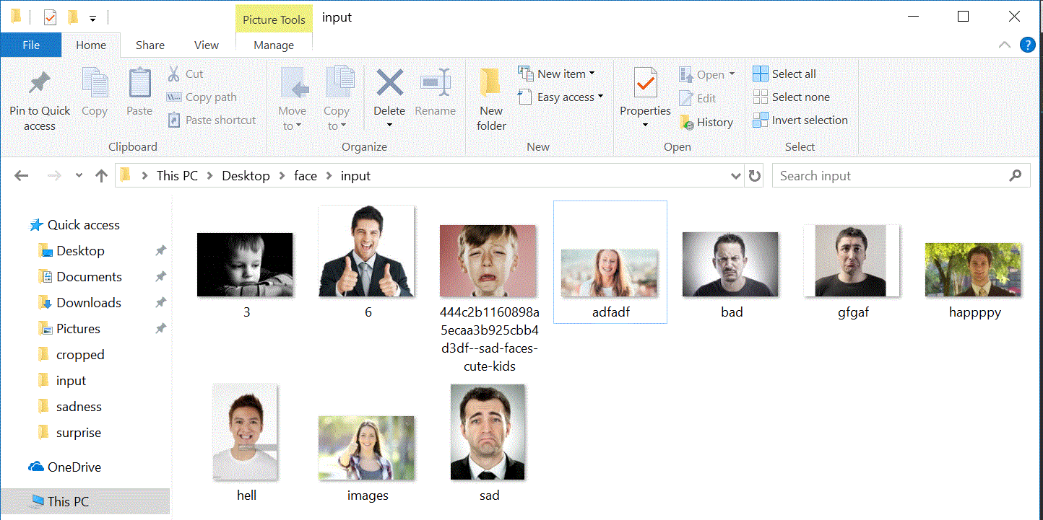Click the Properties checkmark icon
1043x520 pixels.
click(645, 83)
